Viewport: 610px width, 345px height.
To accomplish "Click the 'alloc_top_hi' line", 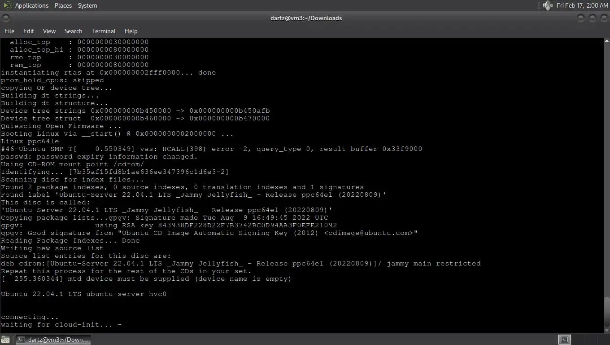I will [x=79, y=49].
